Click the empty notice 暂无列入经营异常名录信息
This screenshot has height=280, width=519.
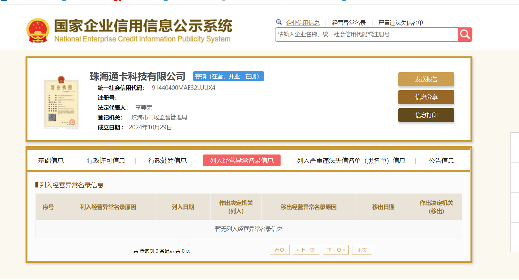(x=249, y=229)
